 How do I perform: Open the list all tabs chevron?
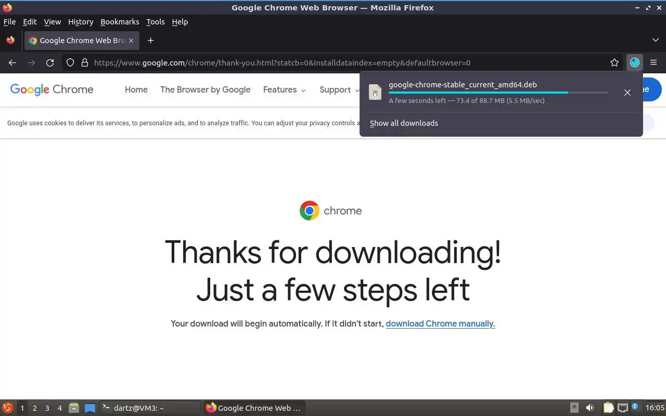656,41
